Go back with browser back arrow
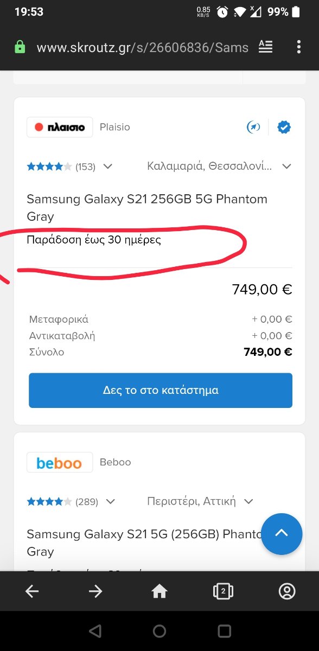The image size is (319, 651). [x=32, y=591]
